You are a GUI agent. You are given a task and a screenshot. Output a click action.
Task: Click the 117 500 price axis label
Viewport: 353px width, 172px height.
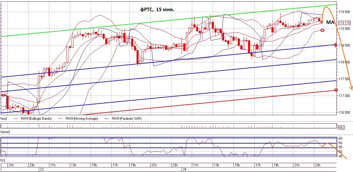pos(344,79)
